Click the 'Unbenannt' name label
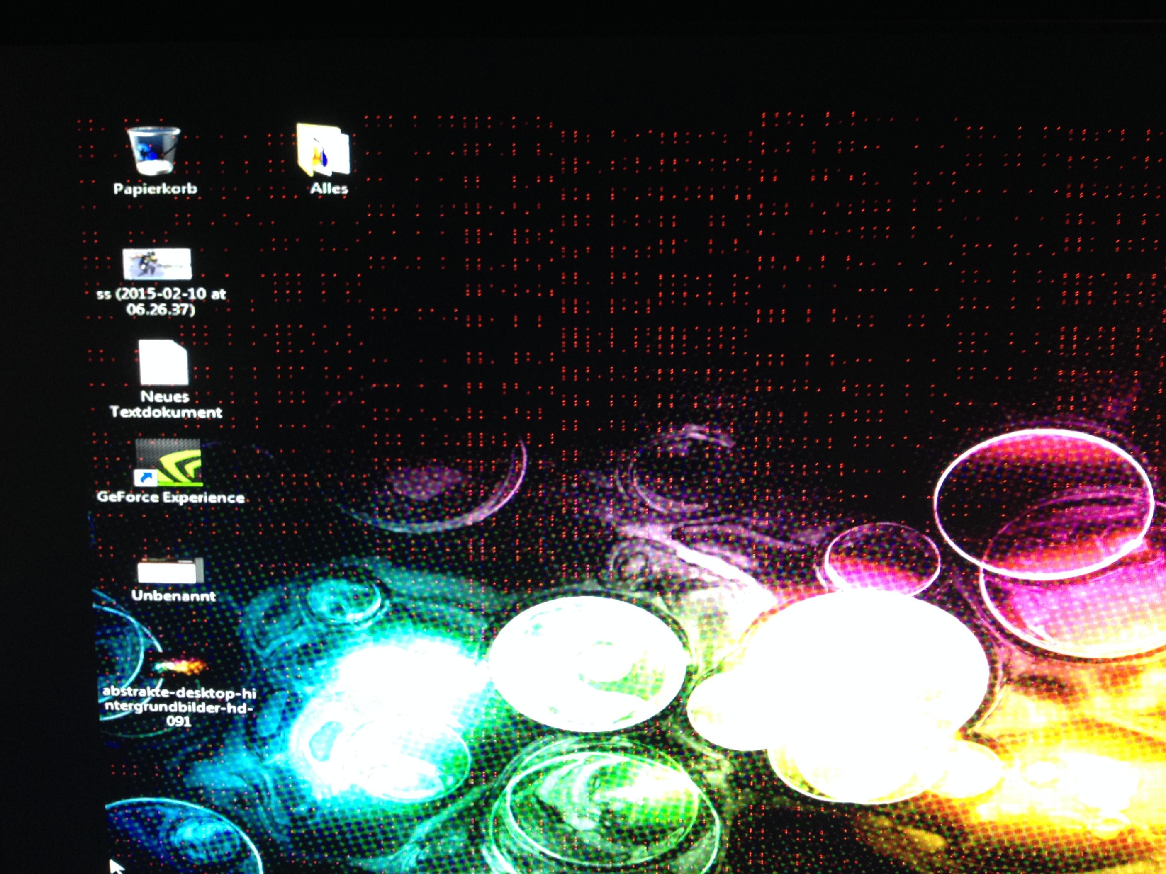This screenshot has height=874, width=1166. 173,596
